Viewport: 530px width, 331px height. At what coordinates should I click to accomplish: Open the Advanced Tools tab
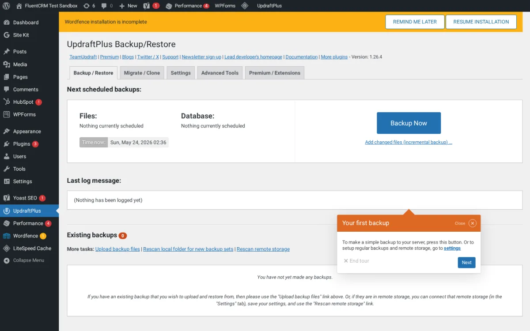[x=220, y=73]
